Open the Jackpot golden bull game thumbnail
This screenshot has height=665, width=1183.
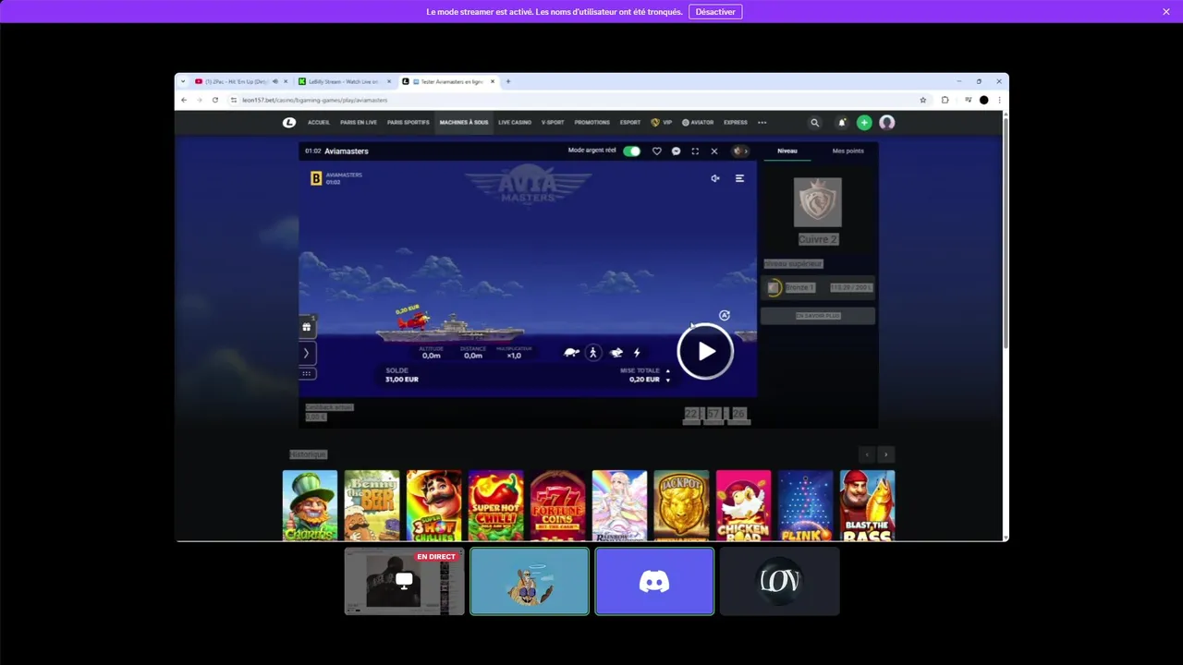681,505
